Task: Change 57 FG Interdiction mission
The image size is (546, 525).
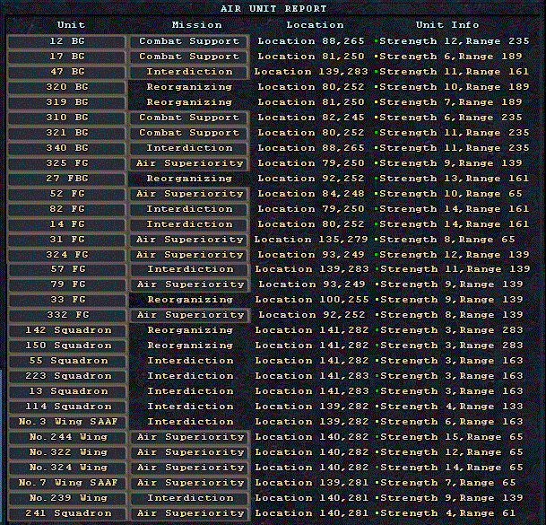Action: [190, 270]
